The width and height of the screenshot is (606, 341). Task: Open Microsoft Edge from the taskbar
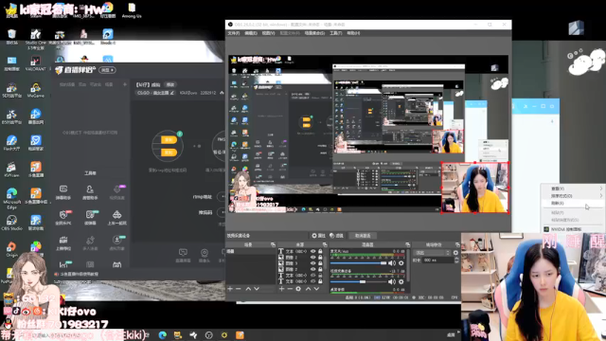(163, 334)
